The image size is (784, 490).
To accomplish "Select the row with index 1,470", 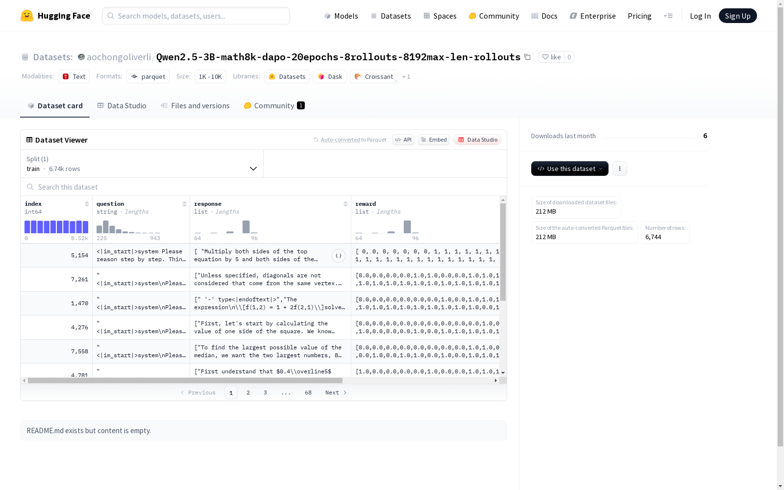I will [x=260, y=303].
